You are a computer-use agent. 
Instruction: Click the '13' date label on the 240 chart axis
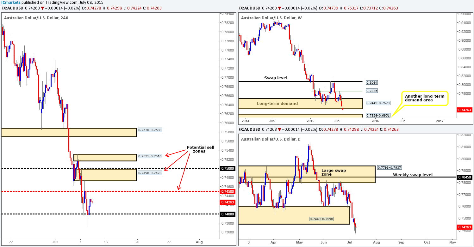(x=105, y=242)
